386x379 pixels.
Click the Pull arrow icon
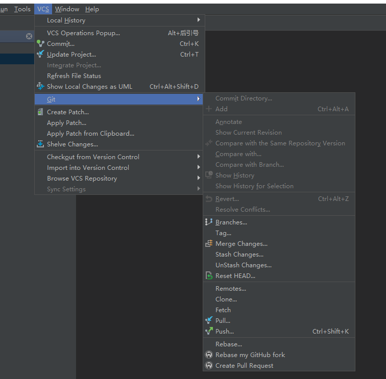click(209, 320)
